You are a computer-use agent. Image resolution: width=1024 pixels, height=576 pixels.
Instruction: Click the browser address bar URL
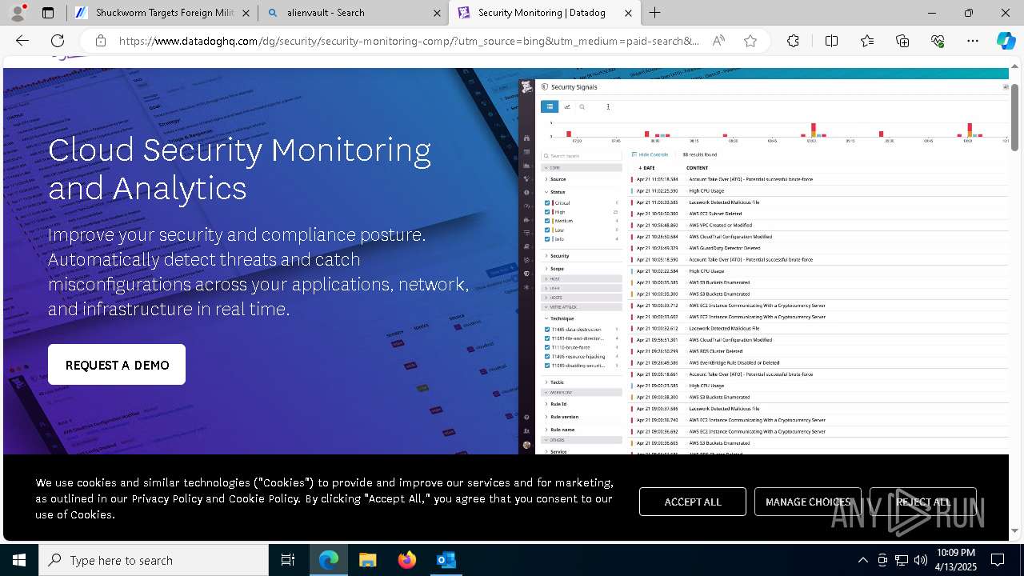coord(409,41)
